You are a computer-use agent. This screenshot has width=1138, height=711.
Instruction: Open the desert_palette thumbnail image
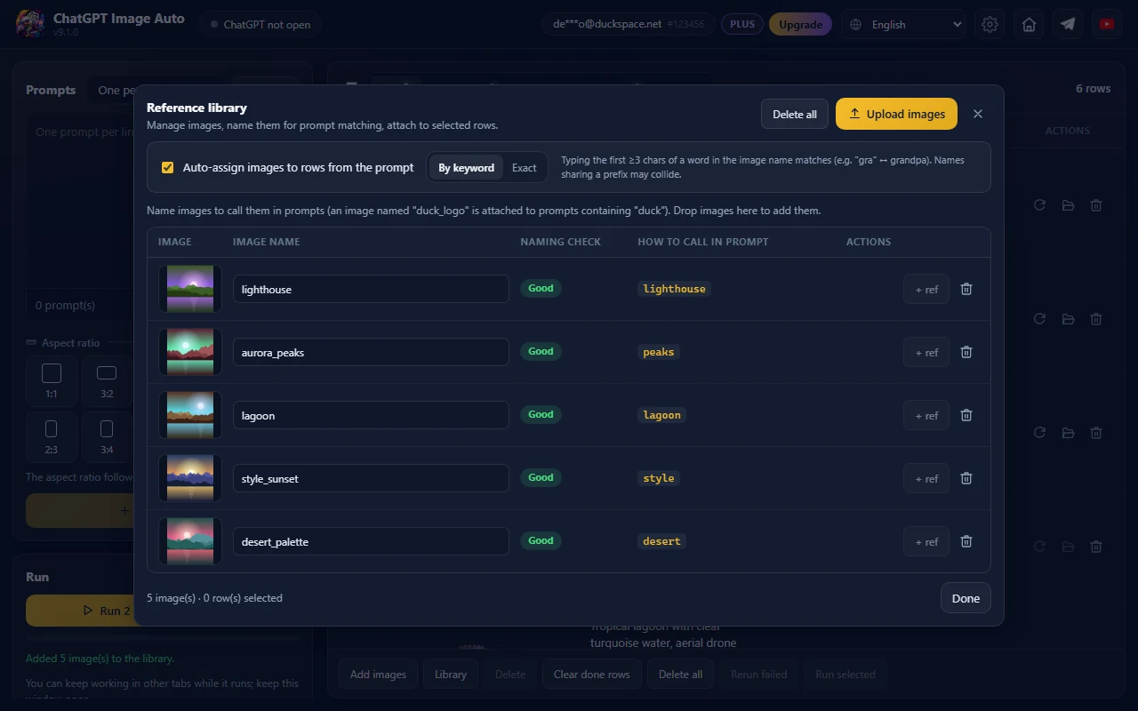click(x=190, y=541)
